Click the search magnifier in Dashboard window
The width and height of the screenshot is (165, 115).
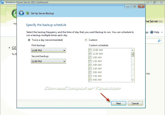click(159, 41)
